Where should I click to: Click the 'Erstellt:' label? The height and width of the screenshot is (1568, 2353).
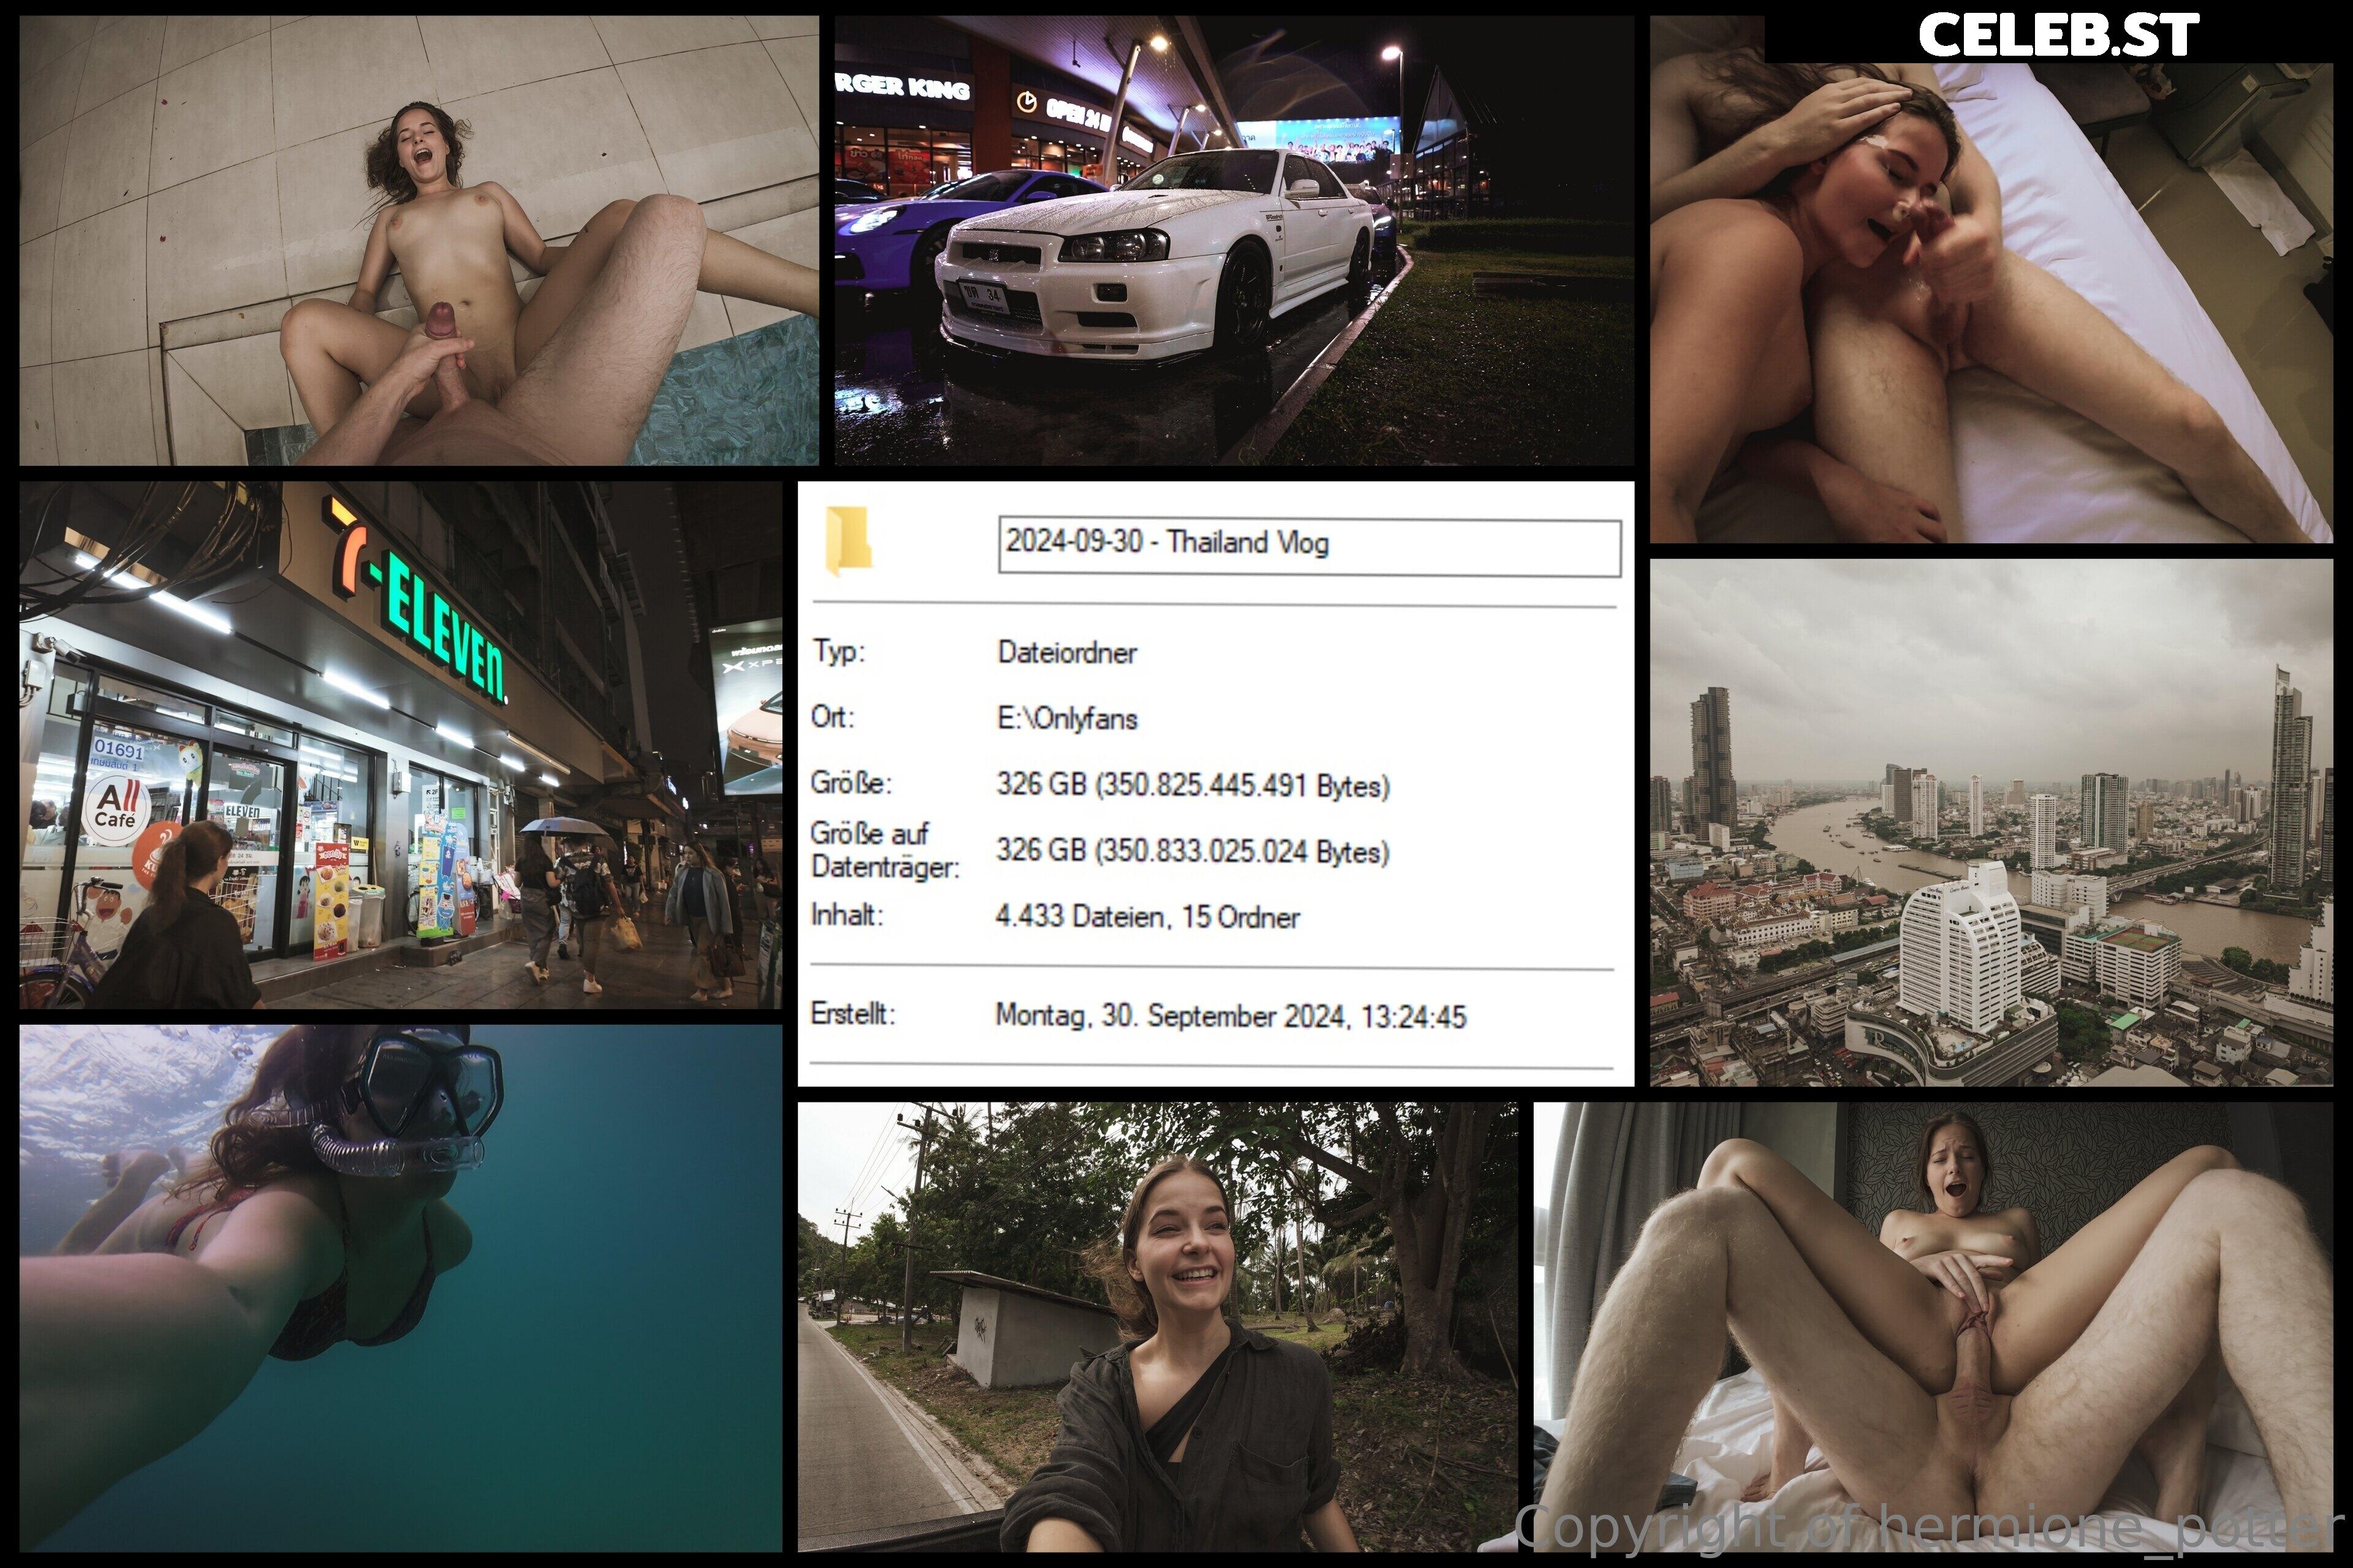tap(854, 1014)
